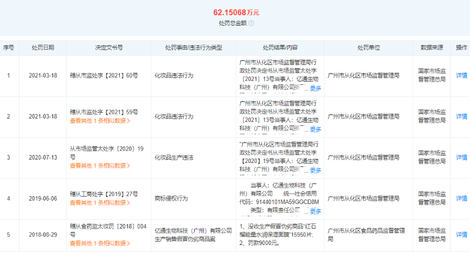View similar data under 穗从市监处字【2021】59号
Viewport: 470px width, 253px height.
tap(100, 121)
